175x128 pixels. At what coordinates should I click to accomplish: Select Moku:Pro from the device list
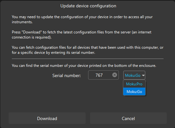pos(134,84)
